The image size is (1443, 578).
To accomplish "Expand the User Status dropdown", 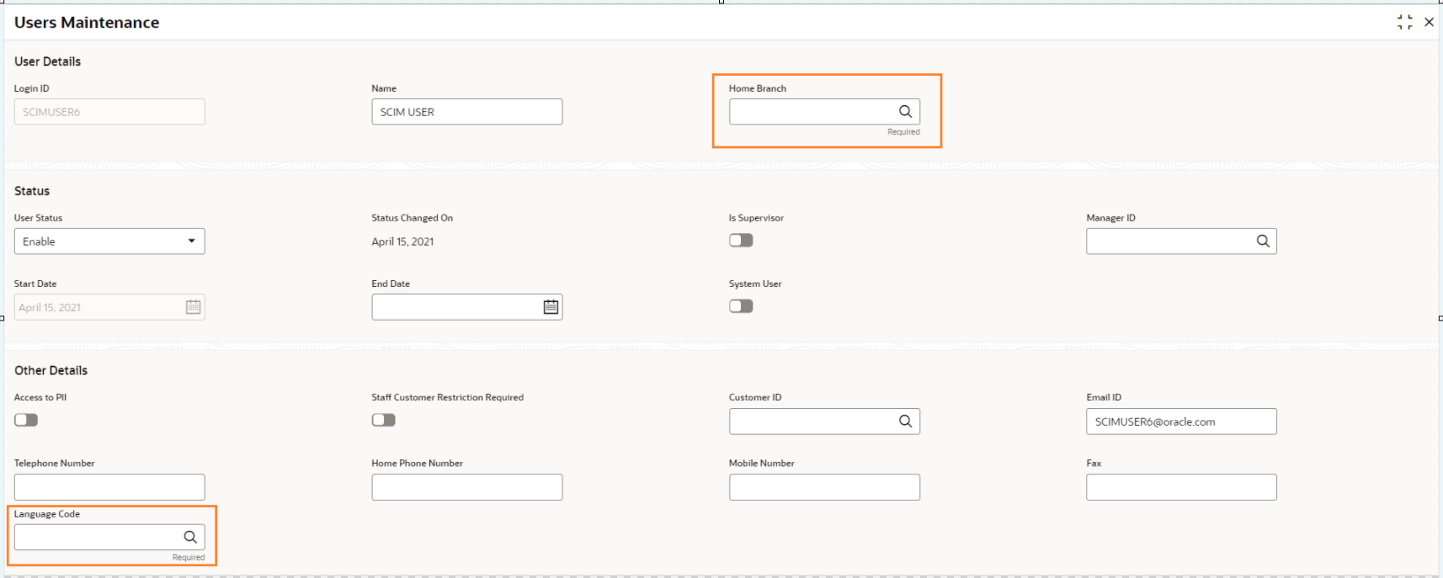I will [109, 241].
